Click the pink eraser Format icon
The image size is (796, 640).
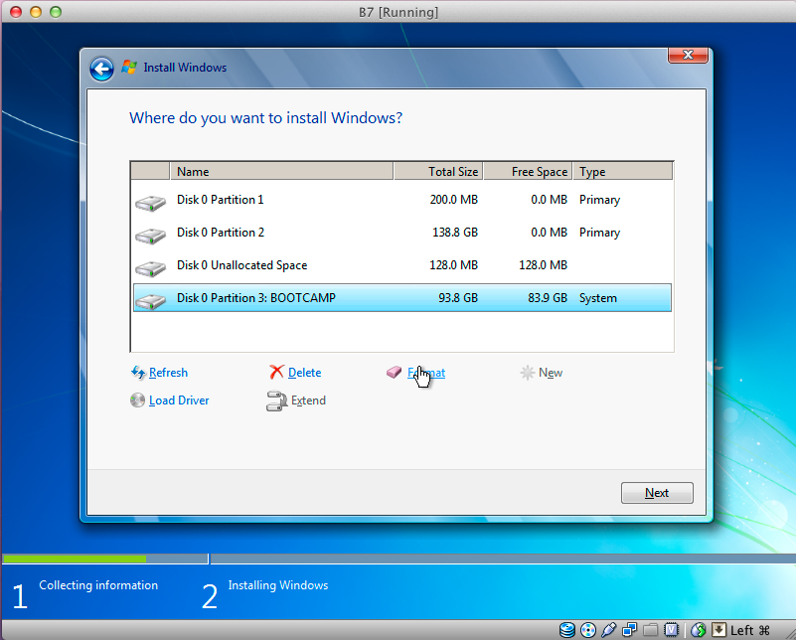point(394,372)
